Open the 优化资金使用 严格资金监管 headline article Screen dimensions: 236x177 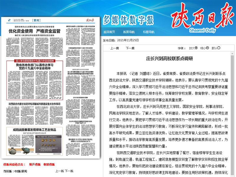pos(34,31)
